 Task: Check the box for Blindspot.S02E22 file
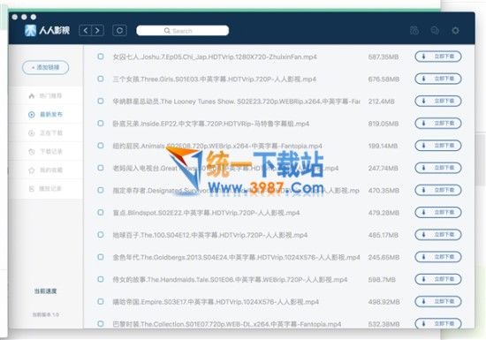(101, 213)
